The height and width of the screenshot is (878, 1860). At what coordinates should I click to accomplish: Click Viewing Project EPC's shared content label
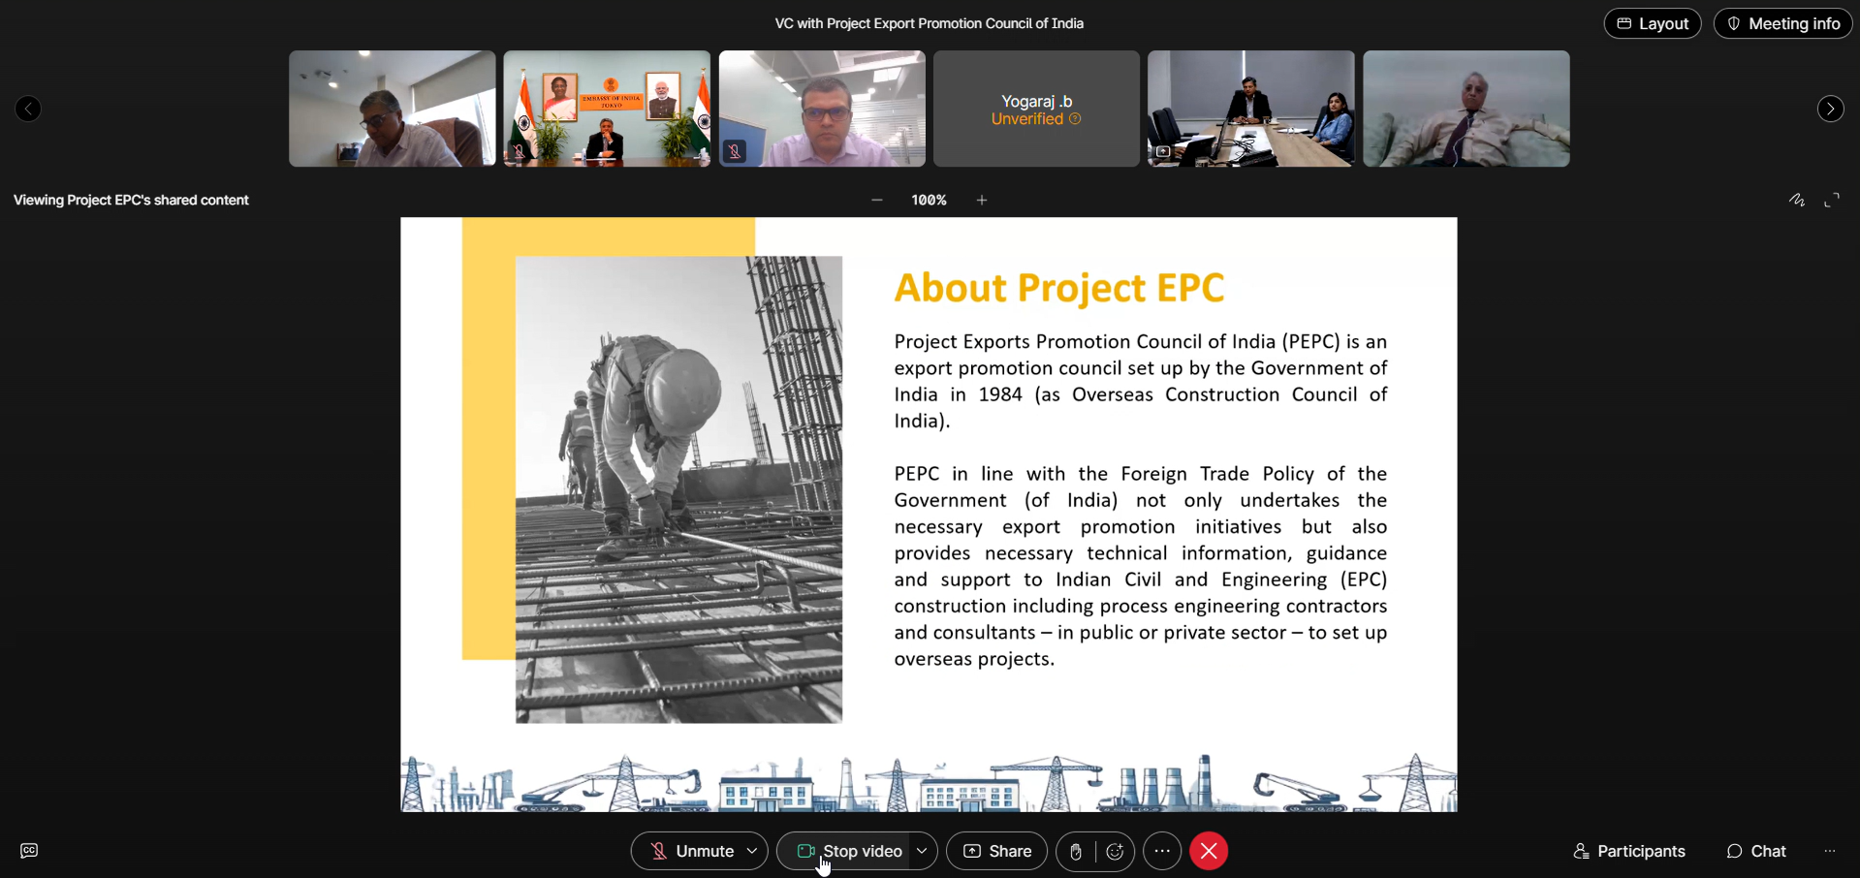131,200
